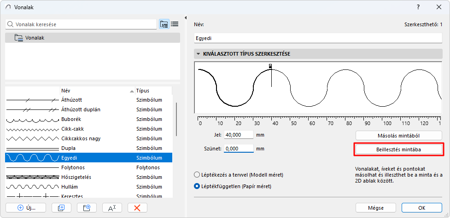Image resolution: width=450 pixels, height=218 pixels.
Task: Sort the list by the Név column
Action: (97, 91)
